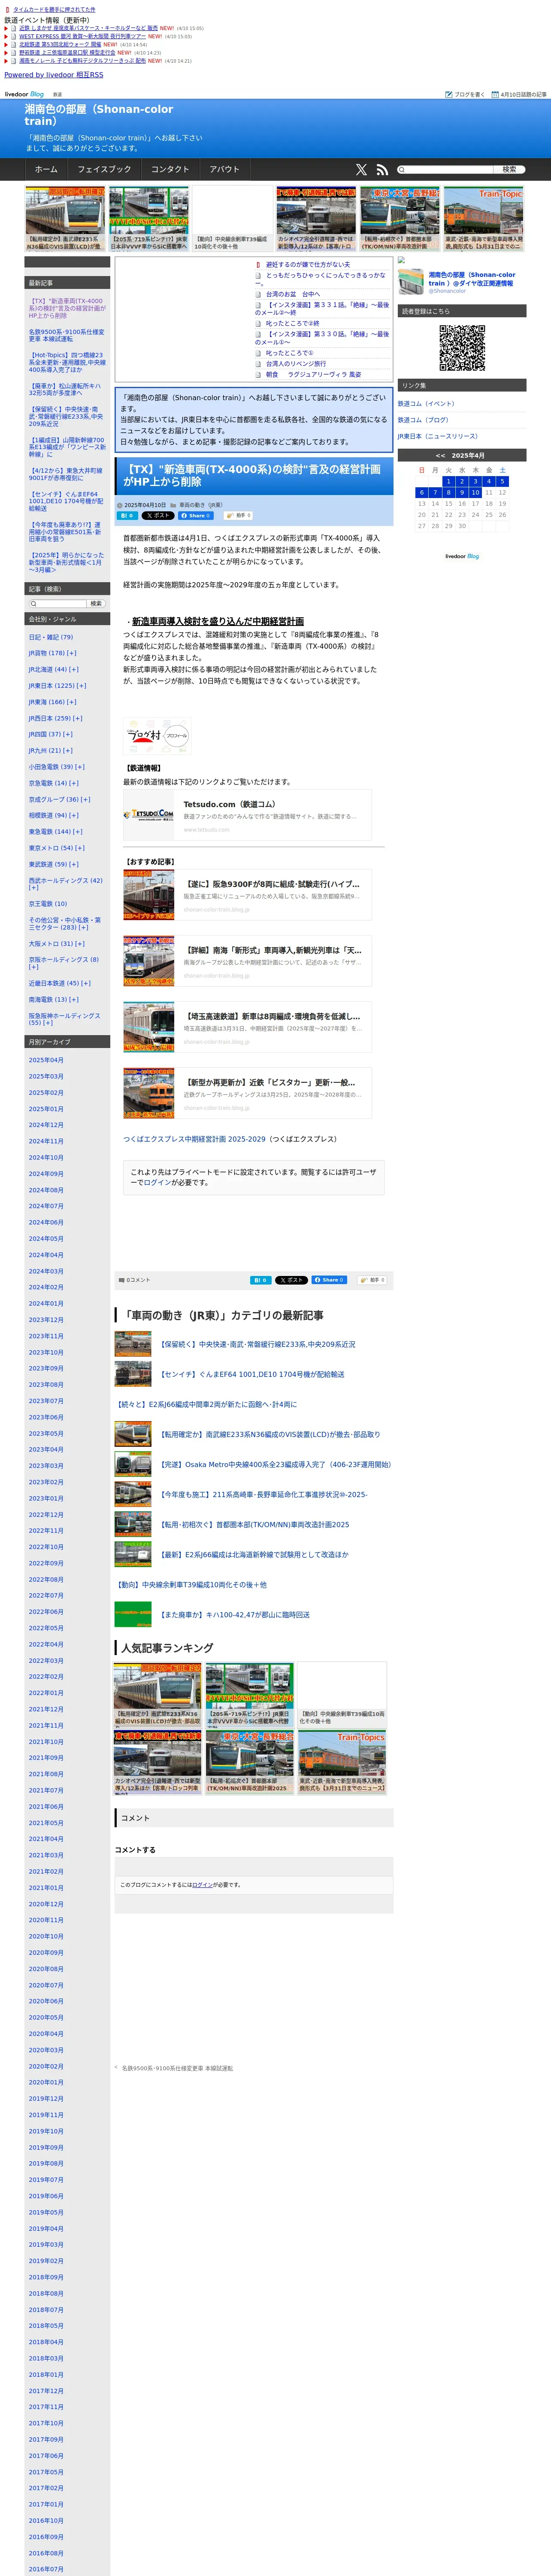Screen dimensions: 551x2576
Task: Click the navigation bar search input field
Action: [x=446, y=170]
